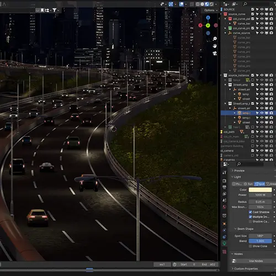Screen dimensions: 276x276
Task: Open the World properties globe icon
Action: pyautogui.click(x=224, y=207)
